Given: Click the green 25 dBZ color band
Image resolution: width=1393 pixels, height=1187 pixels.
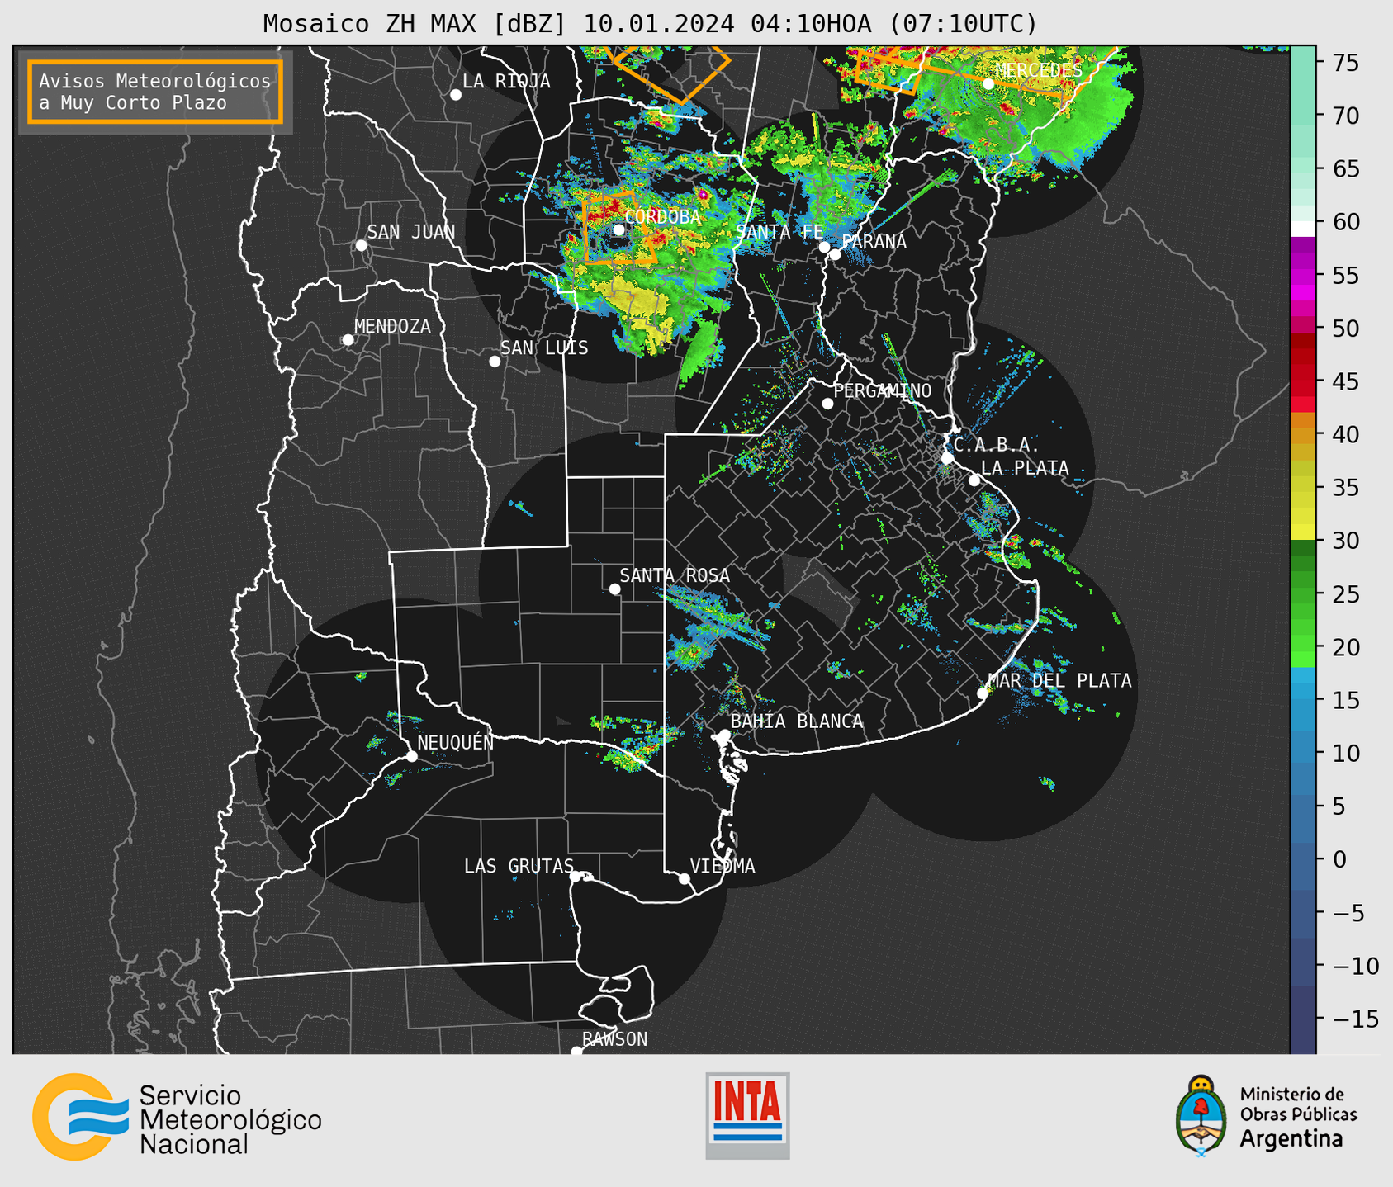Looking at the screenshot, I should [x=1303, y=593].
